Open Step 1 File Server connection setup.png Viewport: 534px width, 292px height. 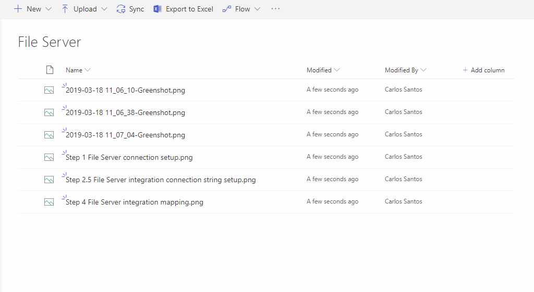coord(129,157)
